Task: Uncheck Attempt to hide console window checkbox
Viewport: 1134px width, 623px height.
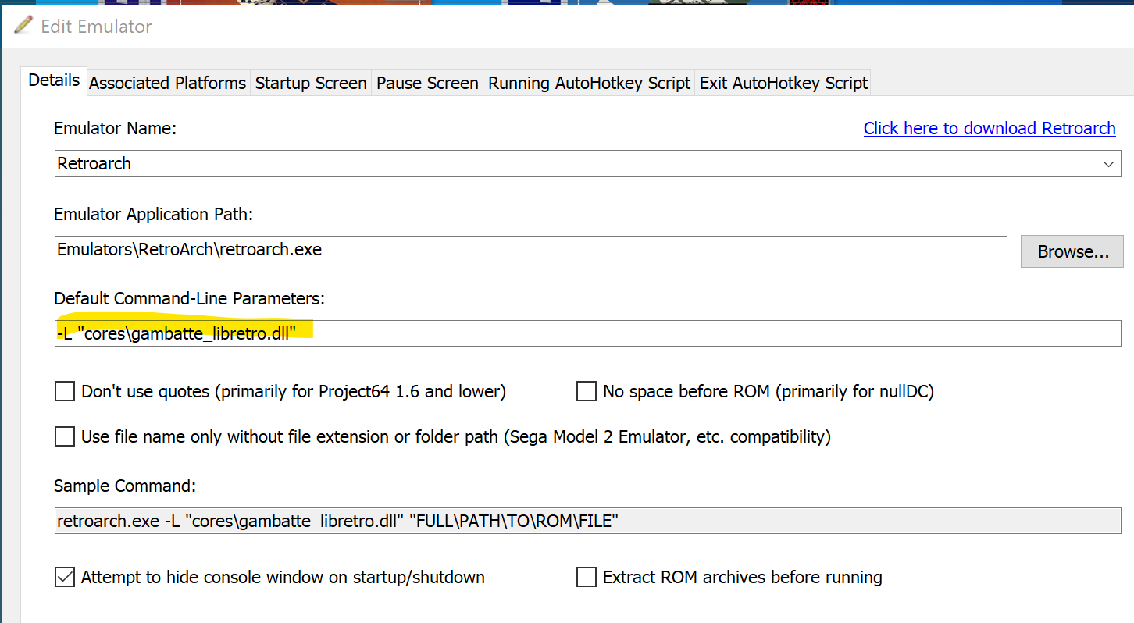Action: tap(65, 577)
